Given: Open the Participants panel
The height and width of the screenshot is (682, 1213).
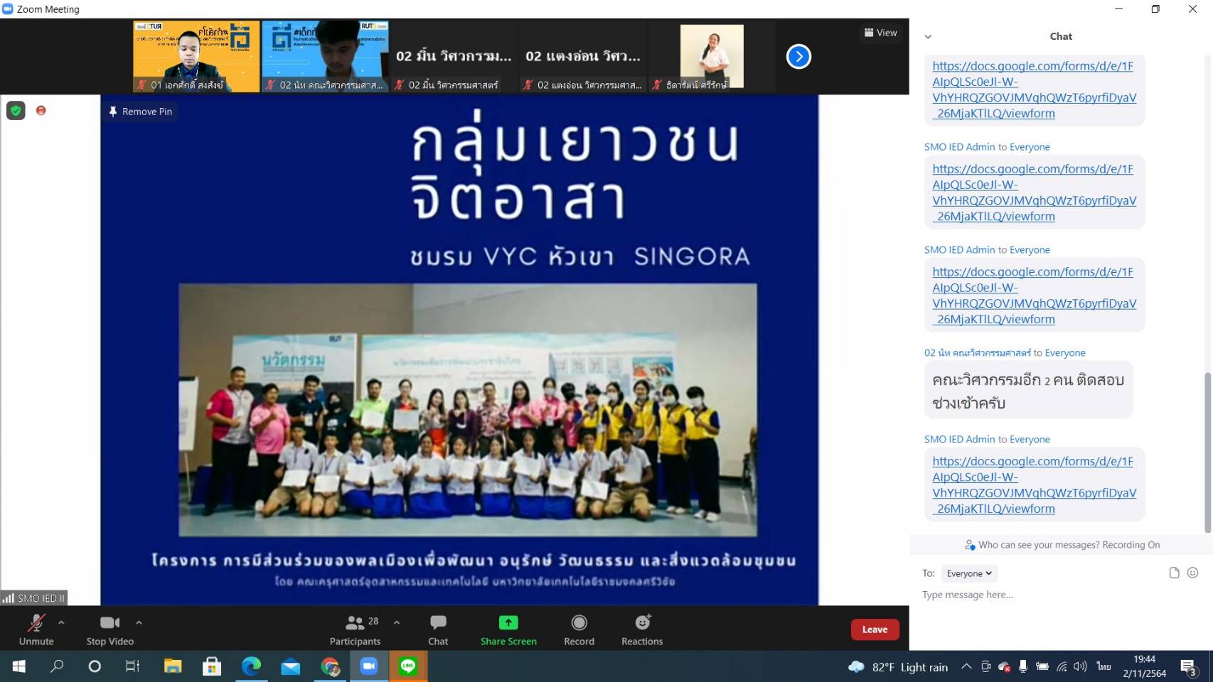Looking at the screenshot, I should click(x=355, y=629).
